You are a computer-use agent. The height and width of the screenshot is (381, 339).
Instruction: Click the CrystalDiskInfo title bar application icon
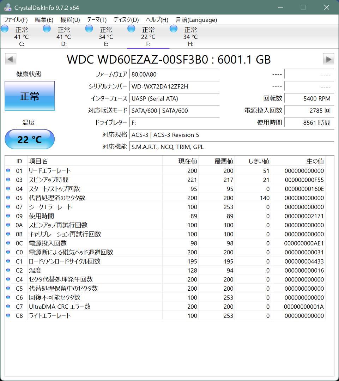7,6
